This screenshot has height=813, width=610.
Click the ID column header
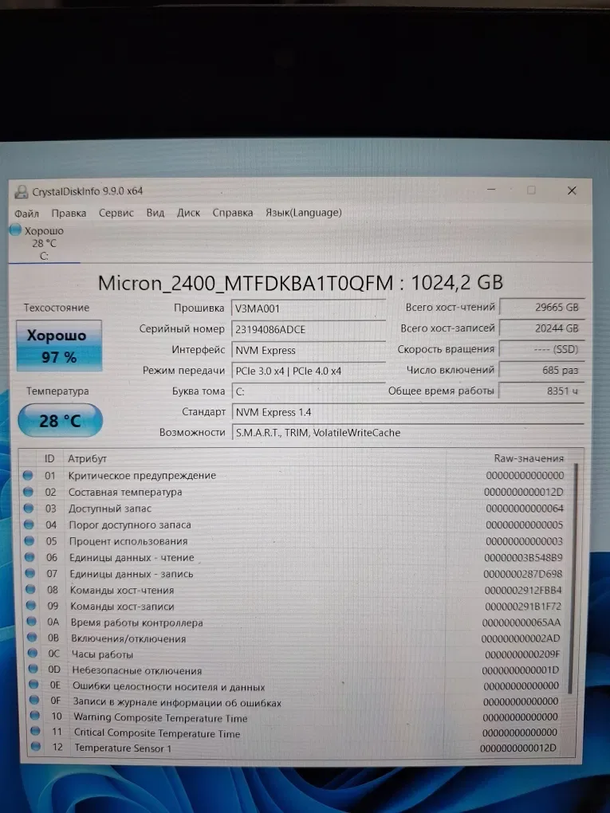[49, 458]
